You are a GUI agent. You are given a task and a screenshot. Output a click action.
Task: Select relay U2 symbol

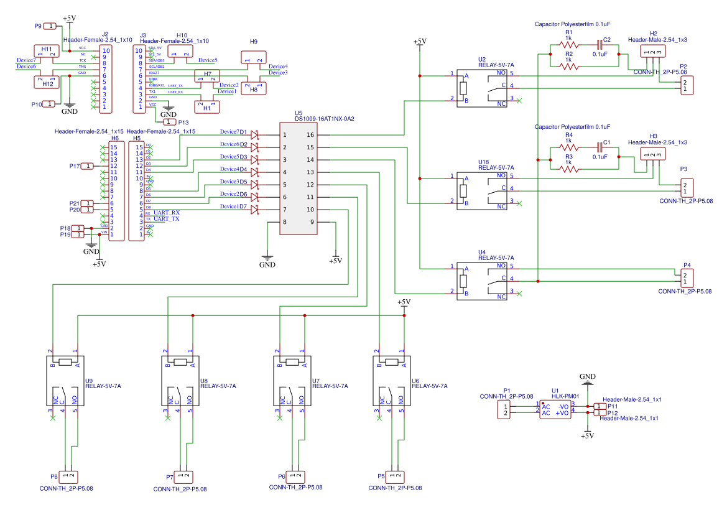point(482,88)
